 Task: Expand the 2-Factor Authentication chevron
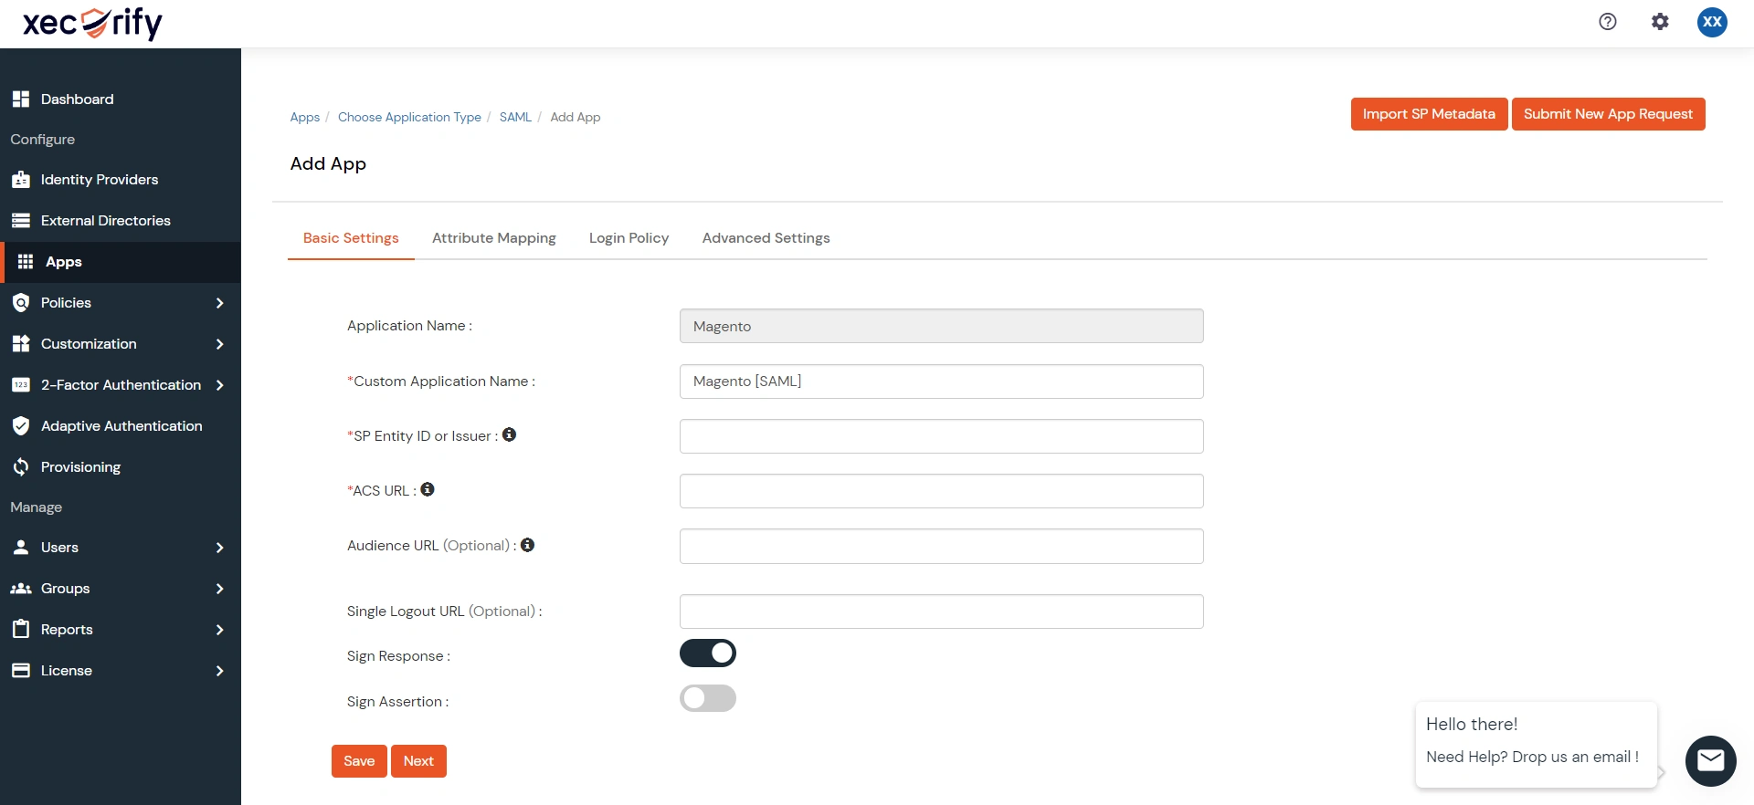(x=220, y=385)
